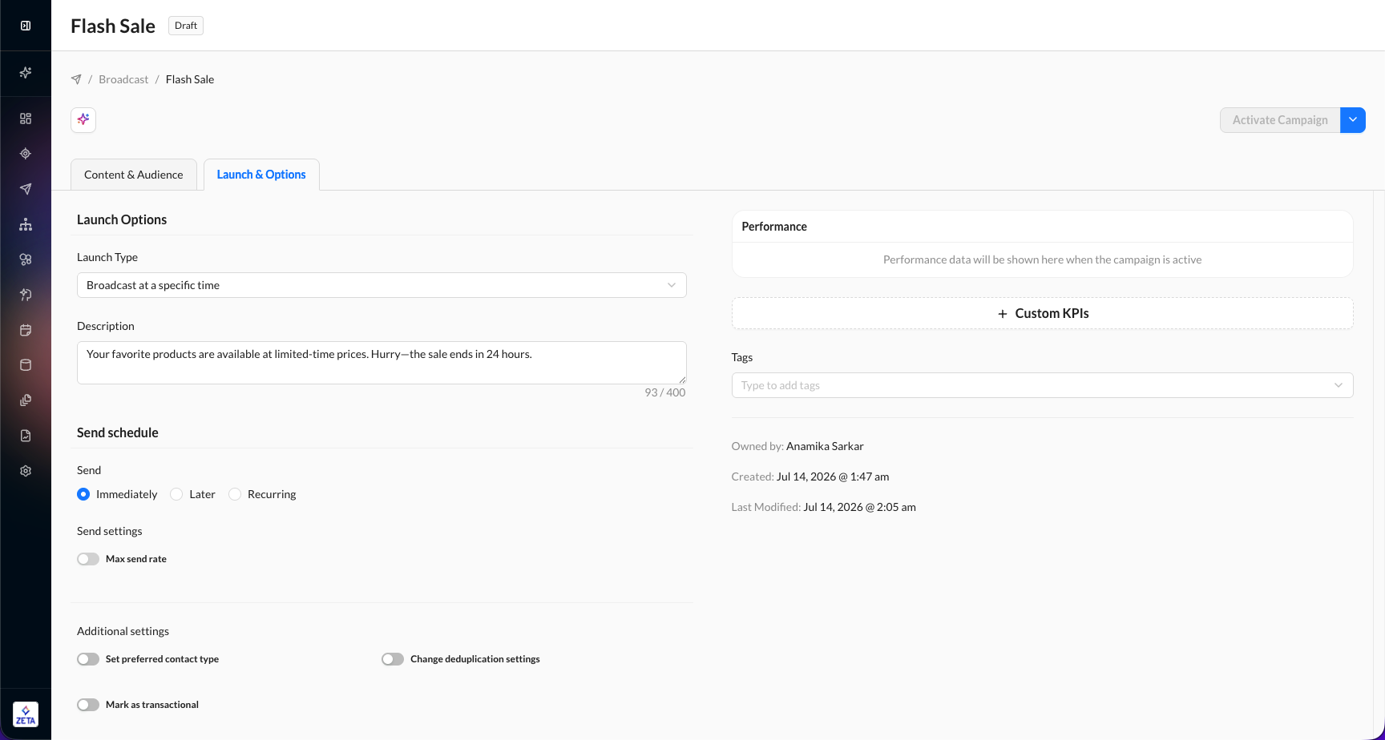Image resolution: width=1385 pixels, height=740 pixels.
Task: Open the Launch Type dropdown
Action: coord(382,285)
